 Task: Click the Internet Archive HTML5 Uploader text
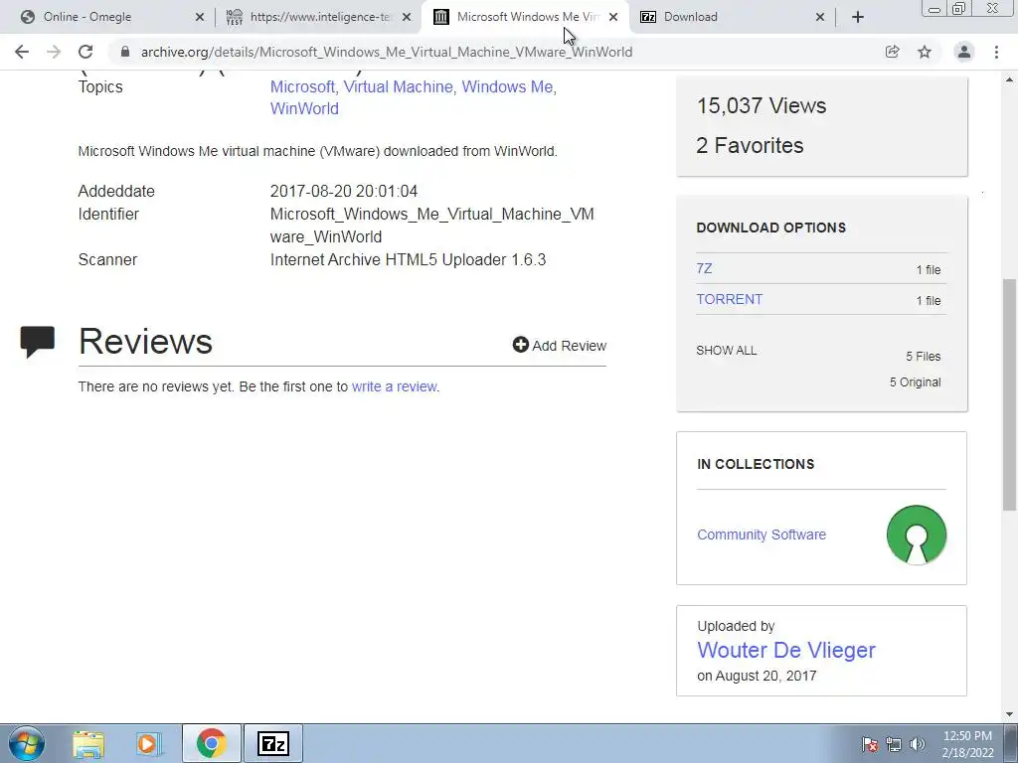tap(408, 259)
